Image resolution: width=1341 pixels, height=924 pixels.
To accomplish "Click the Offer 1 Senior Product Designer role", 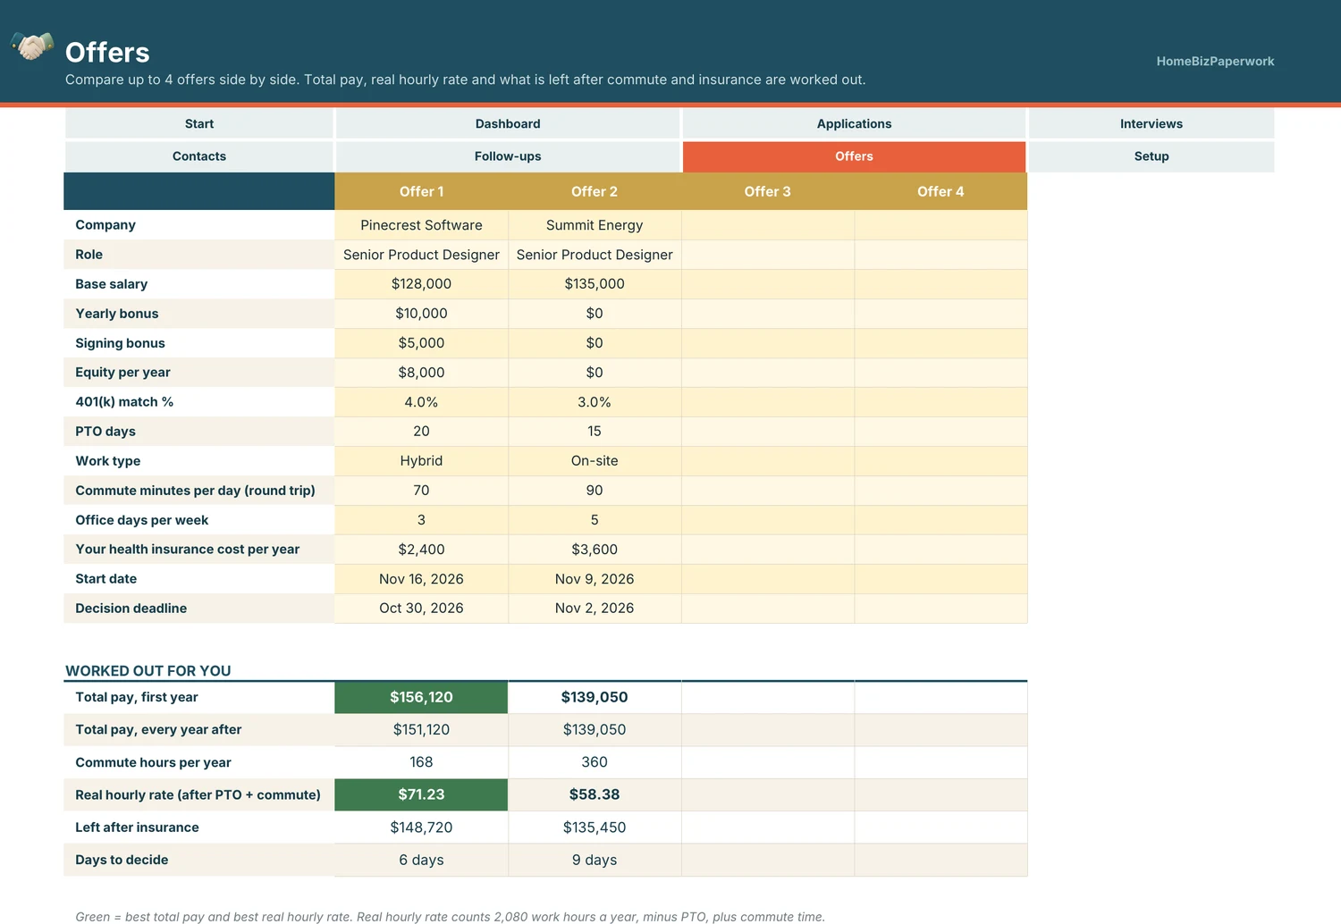I will pos(421,255).
